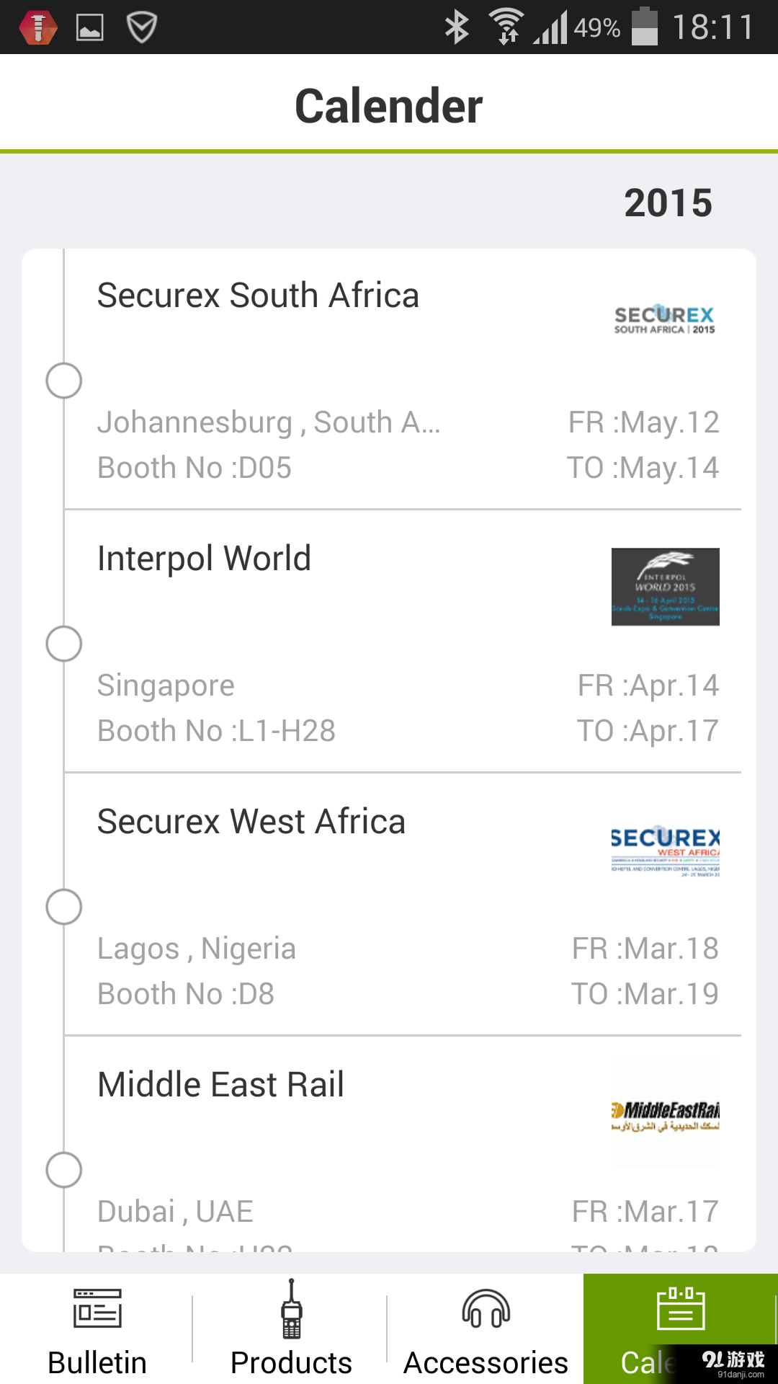Screen dimensions: 778x1384
Task: Open the Securex South Africa event title
Action: [x=258, y=296]
